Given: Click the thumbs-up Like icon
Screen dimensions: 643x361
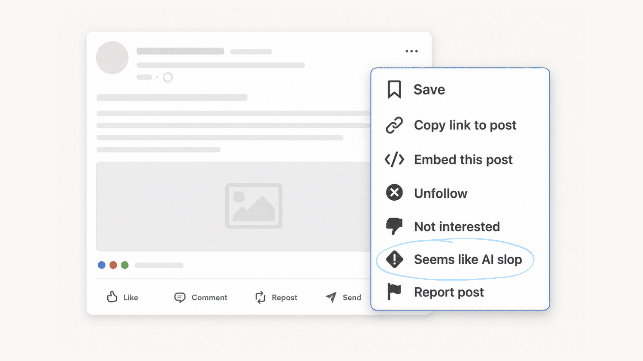Looking at the screenshot, I should 112,297.
